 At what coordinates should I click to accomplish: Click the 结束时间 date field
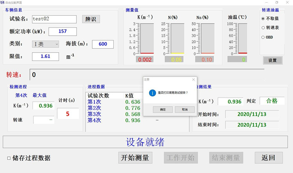[x=252, y=125]
